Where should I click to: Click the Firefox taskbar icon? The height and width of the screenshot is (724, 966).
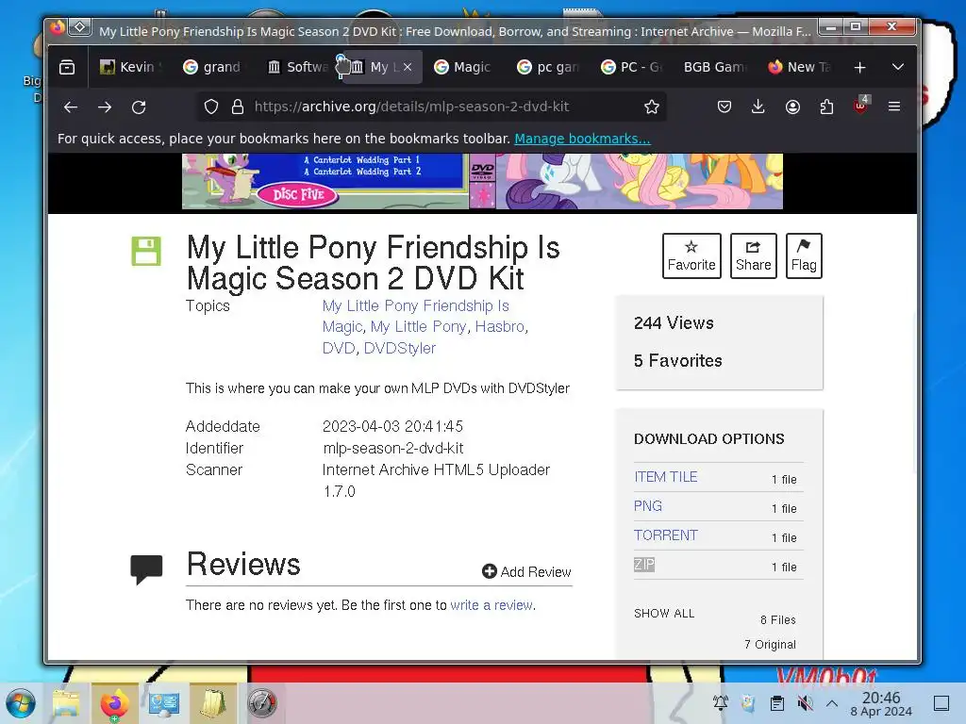click(114, 703)
